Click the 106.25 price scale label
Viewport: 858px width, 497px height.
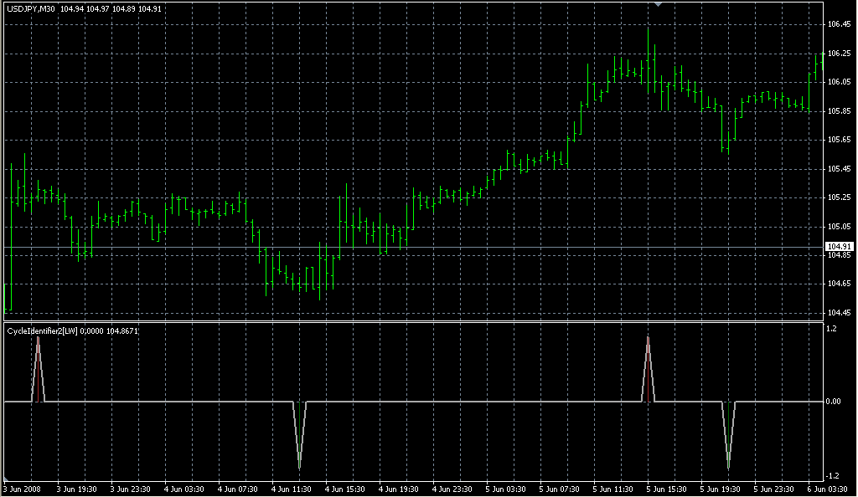(839, 54)
